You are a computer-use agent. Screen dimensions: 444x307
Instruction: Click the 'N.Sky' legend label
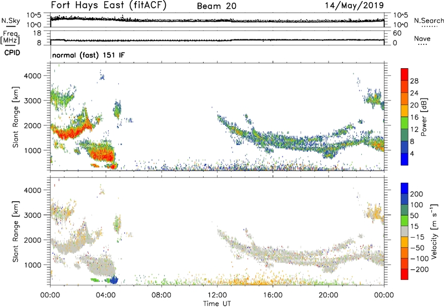pyautogui.click(x=11, y=21)
